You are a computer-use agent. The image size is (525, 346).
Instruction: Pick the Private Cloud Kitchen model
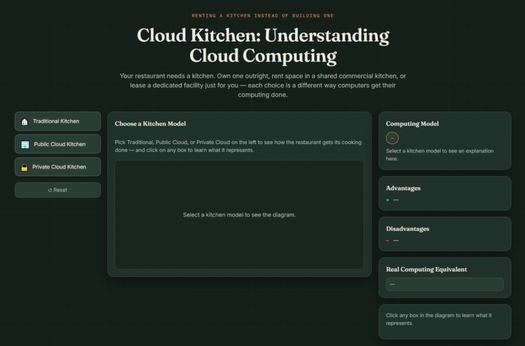point(57,167)
